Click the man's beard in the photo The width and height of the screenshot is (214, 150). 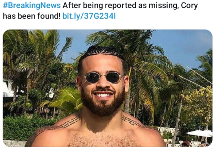click(103, 105)
